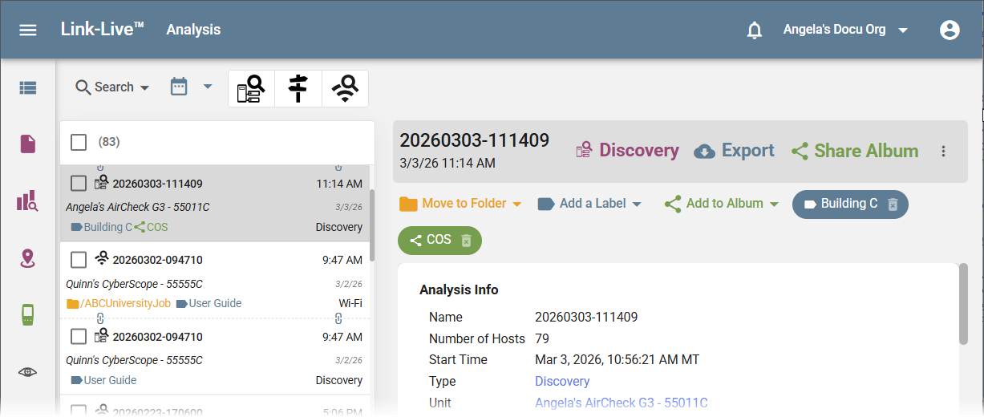Remove the Building C label with trash icon

tap(893, 204)
